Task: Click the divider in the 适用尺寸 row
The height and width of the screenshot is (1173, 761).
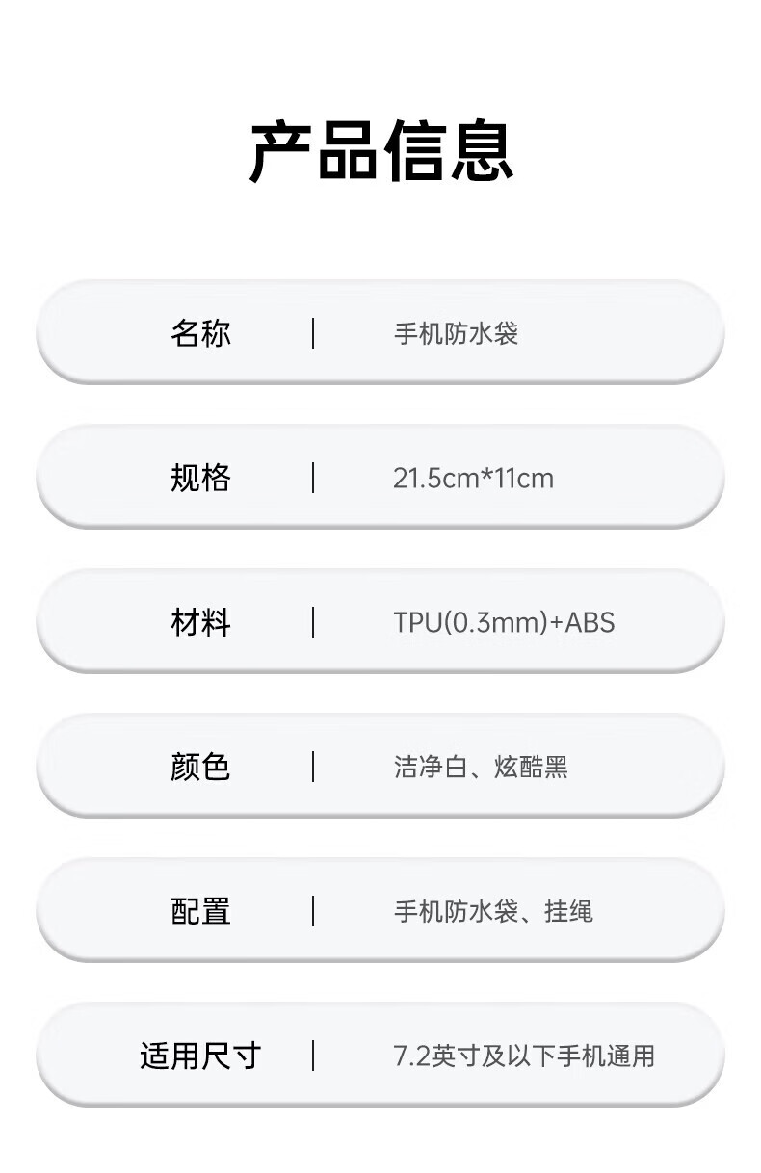Action: 313,1056
